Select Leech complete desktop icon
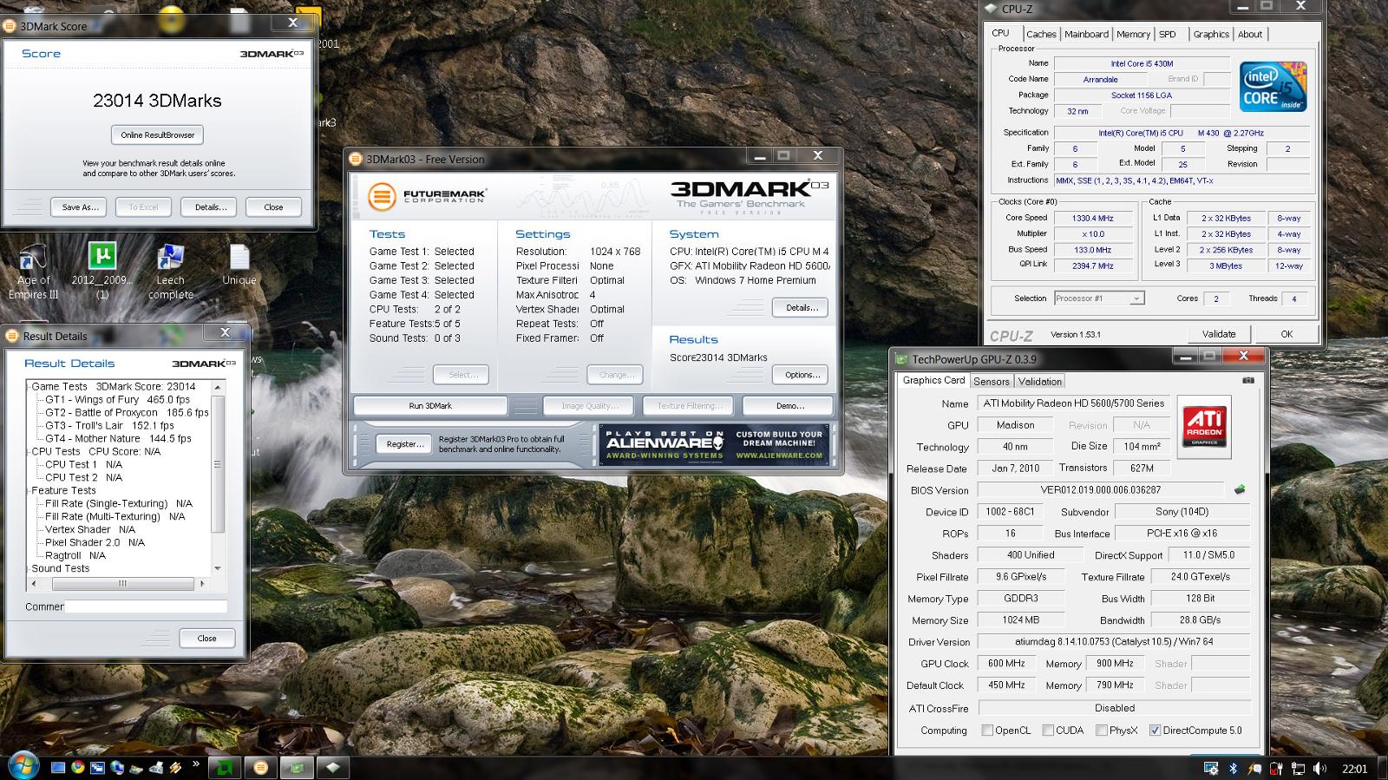 click(x=170, y=272)
